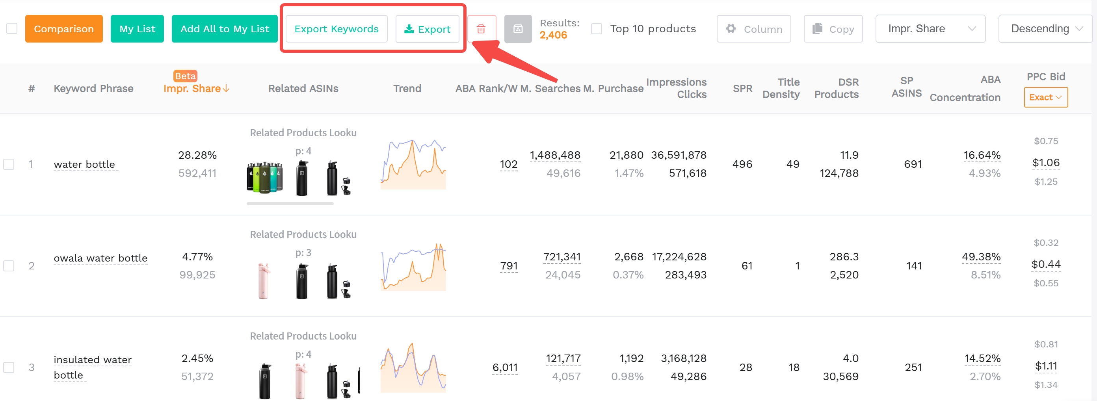Open the Impr. Share sort dropdown
Screen dimensions: 1097x401
click(930, 28)
